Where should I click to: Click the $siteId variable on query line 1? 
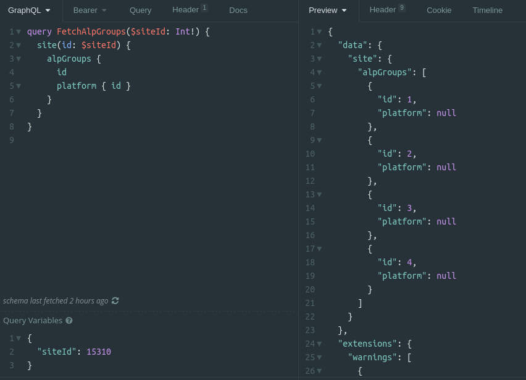click(x=148, y=32)
